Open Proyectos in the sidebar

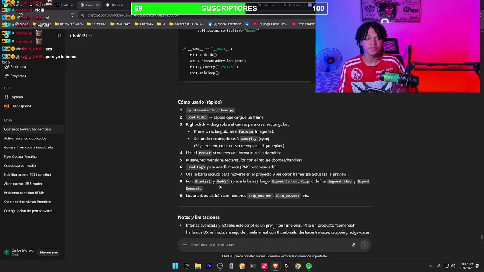coord(18,76)
